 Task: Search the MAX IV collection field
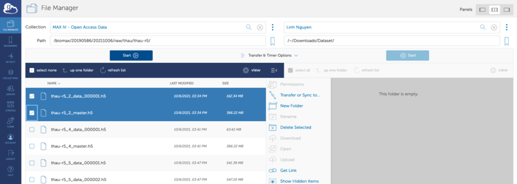(249, 27)
